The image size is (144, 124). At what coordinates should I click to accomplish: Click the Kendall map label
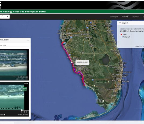tap(115, 93)
